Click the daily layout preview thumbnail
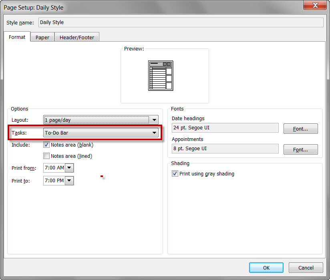Screen dimensions: 330x280 [161, 76]
